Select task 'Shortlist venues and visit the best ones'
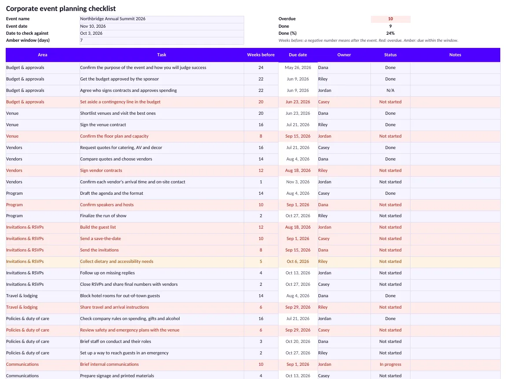The image size is (506, 379). point(161,113)
